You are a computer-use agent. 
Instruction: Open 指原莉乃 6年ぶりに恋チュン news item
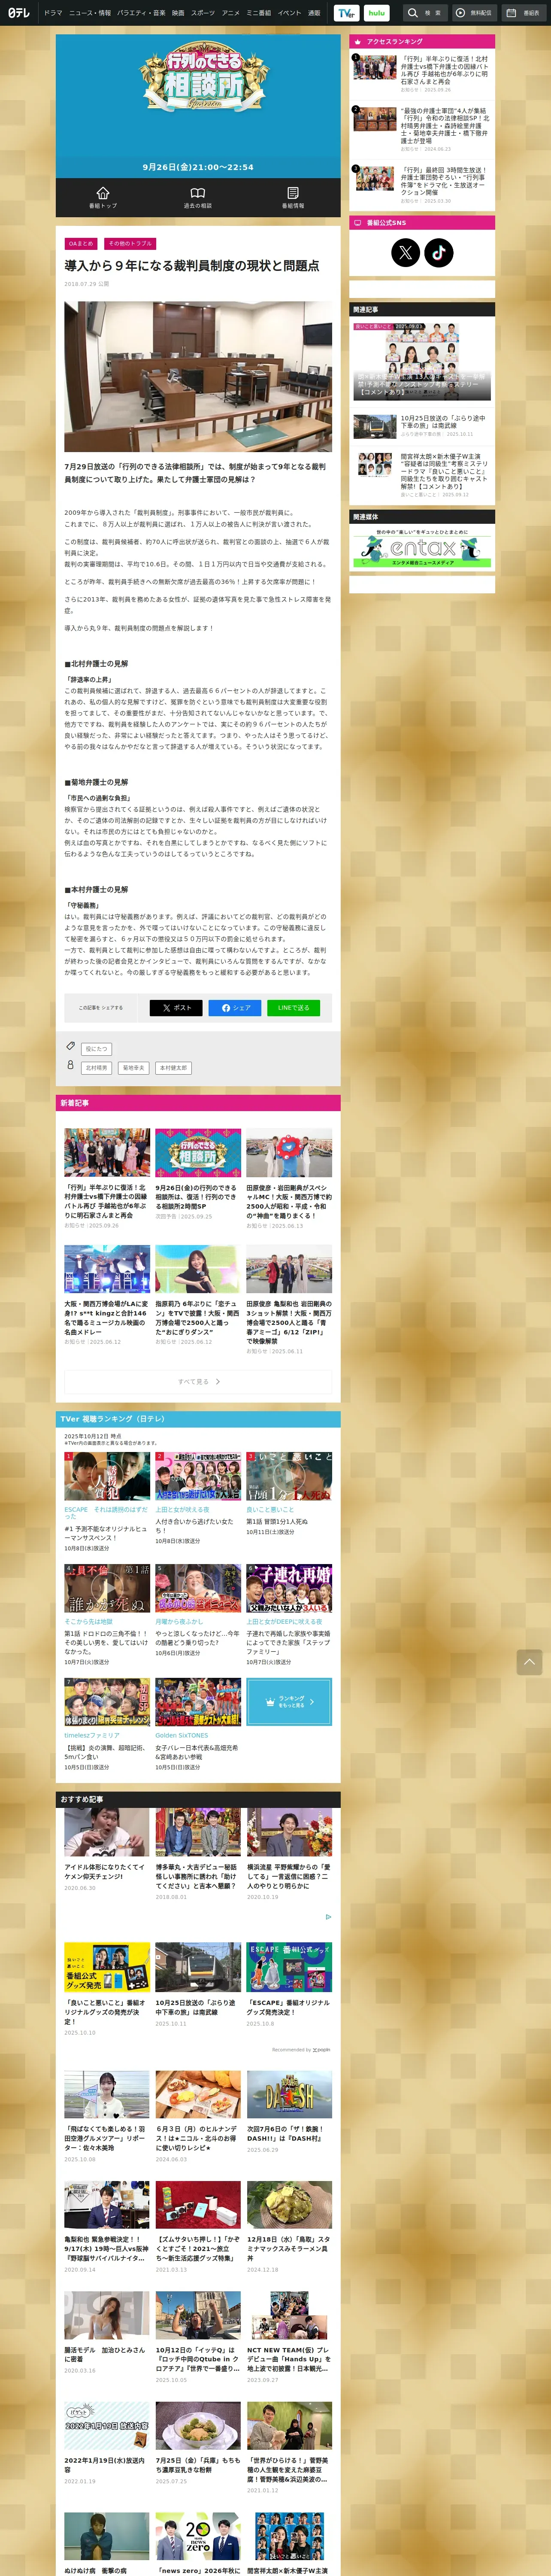pyautogui.click(x=198, y=1296)
